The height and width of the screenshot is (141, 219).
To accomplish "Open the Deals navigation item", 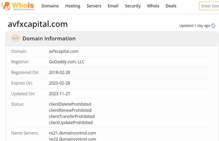I will (x=171, y=6).
